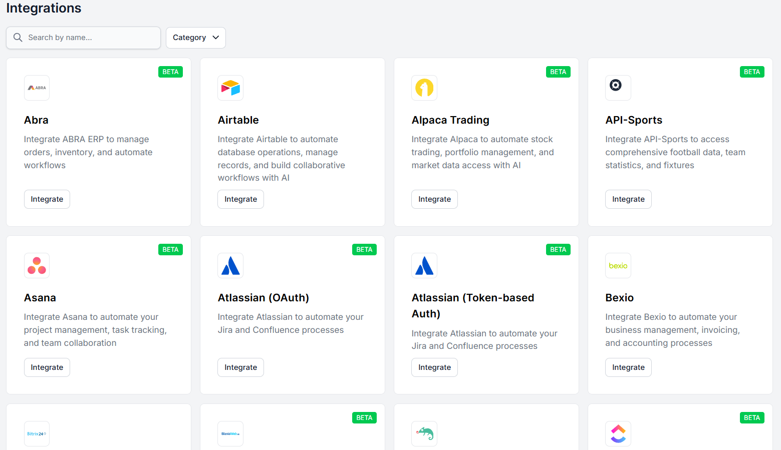Click Atlassian (Token-based Auth) Jira and Confluence description

tap(484, 340)
